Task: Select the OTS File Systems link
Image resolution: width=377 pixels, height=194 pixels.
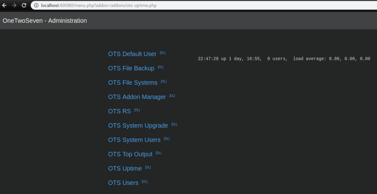Action: [133, 83]
